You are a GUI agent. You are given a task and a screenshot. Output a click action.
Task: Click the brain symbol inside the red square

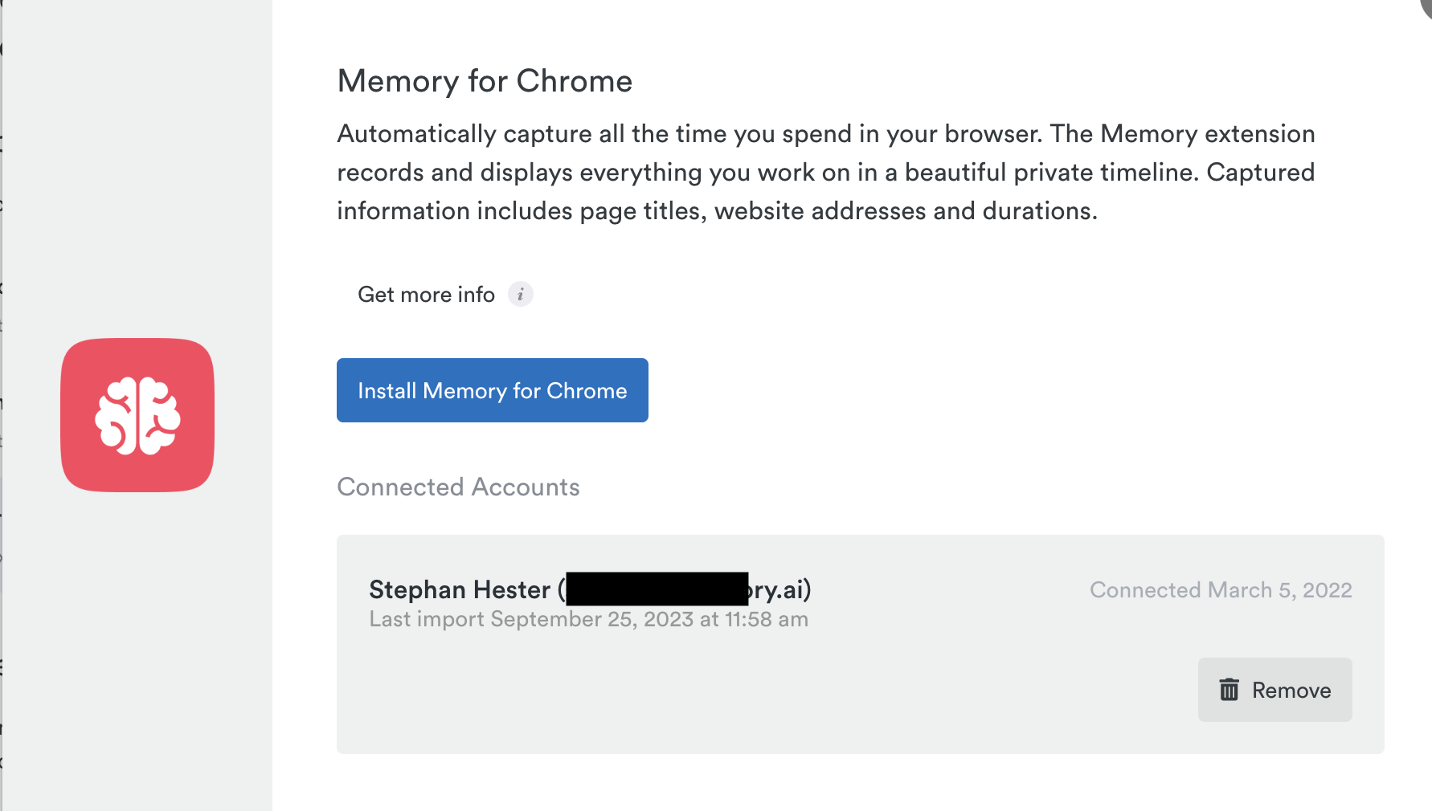137,416
